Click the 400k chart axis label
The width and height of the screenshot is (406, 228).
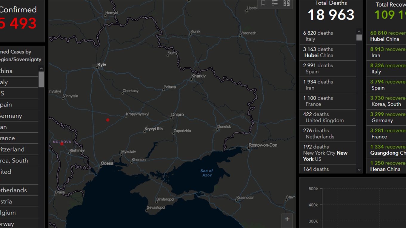click(313, 205)
